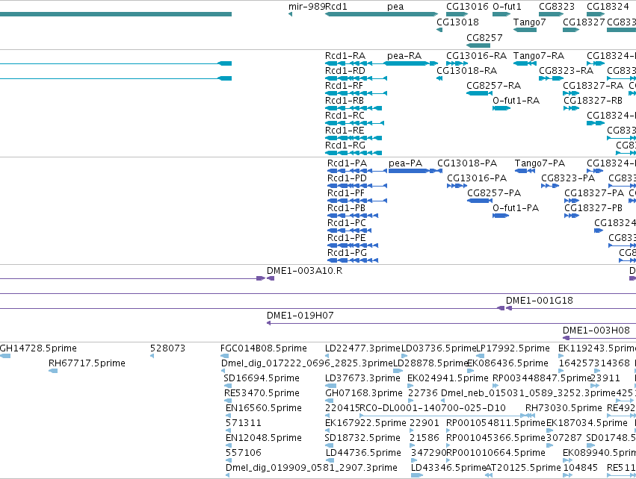636x479 pixels.
Task: Click the CG8257 gene label
Action: [484, 37]
